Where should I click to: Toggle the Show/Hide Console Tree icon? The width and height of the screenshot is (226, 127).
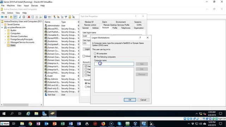coord(15,17)
